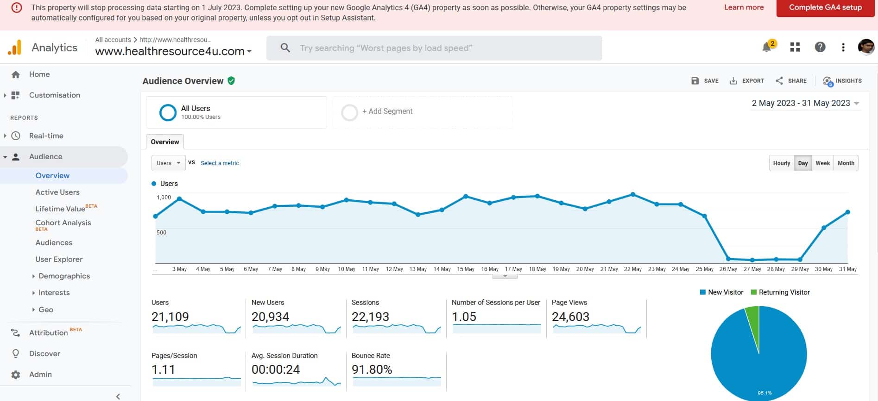Viewport: 878px width, 401px height.
Task: Click the Learn more link
Action: [x=744, y=7]
